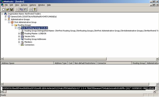Collapse the First Routing Group node
159x97 pixels.
16,28
